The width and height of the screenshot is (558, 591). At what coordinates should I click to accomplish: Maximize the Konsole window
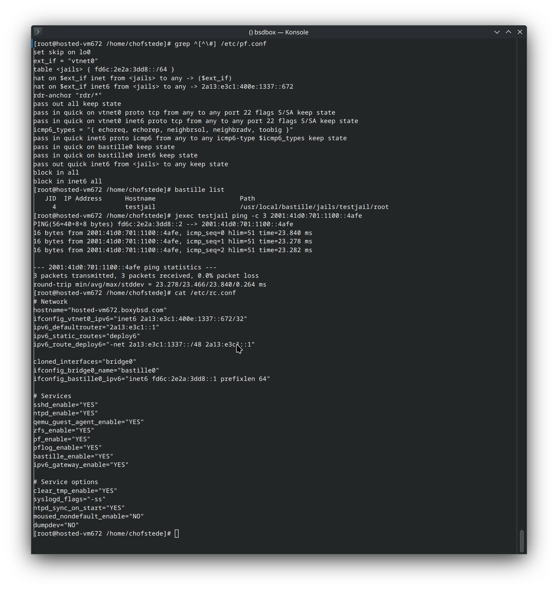click(x=508, y=32)
